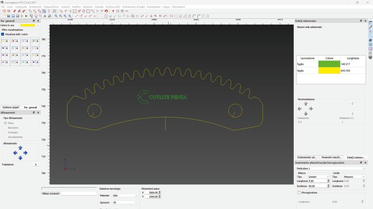This screenshot has height=209, width=373.
Task: Open the Poligoni/forme menu
Action: click(51, 7)
